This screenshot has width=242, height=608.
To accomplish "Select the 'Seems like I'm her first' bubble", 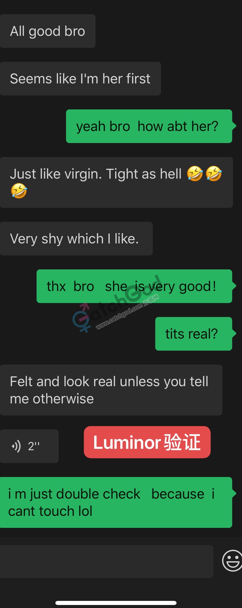I will click(80, 79).
